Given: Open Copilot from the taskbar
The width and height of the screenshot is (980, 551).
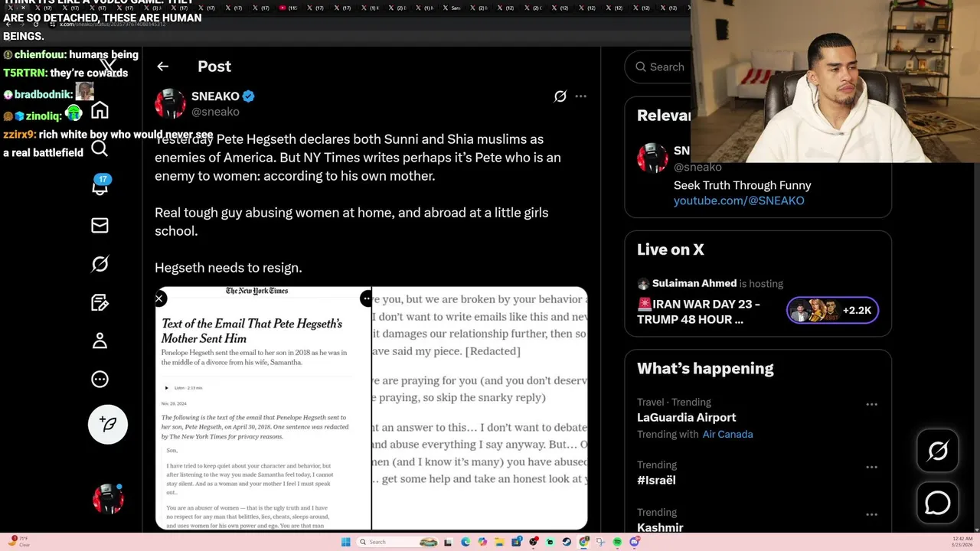Looking at the screenshot, I should tap(482, 542).
